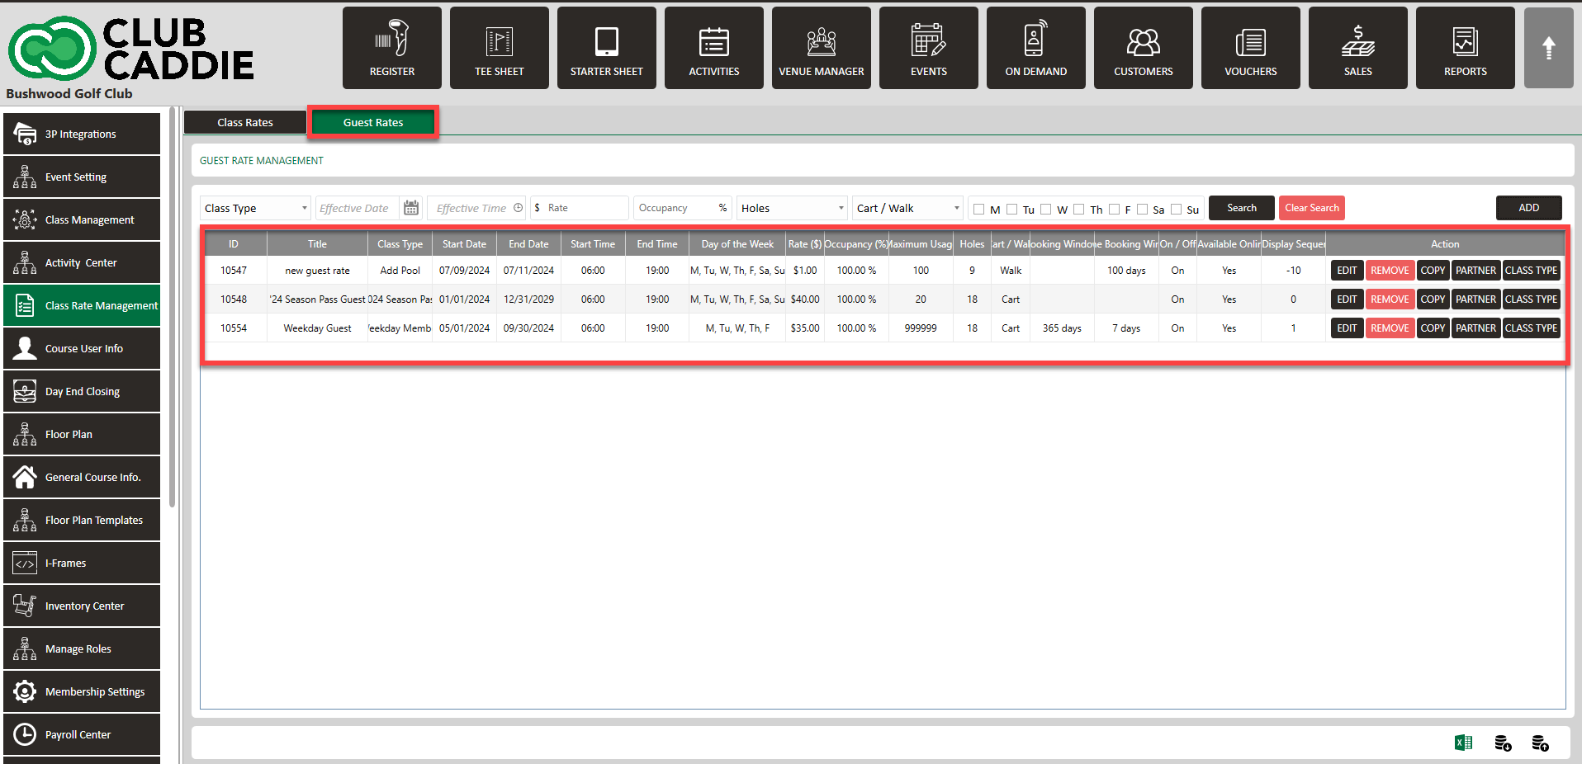The height and width of the screenshot is (764, 1582).
Task: Tick the F (Friday) checkbox
Action: click(1114, 209)
